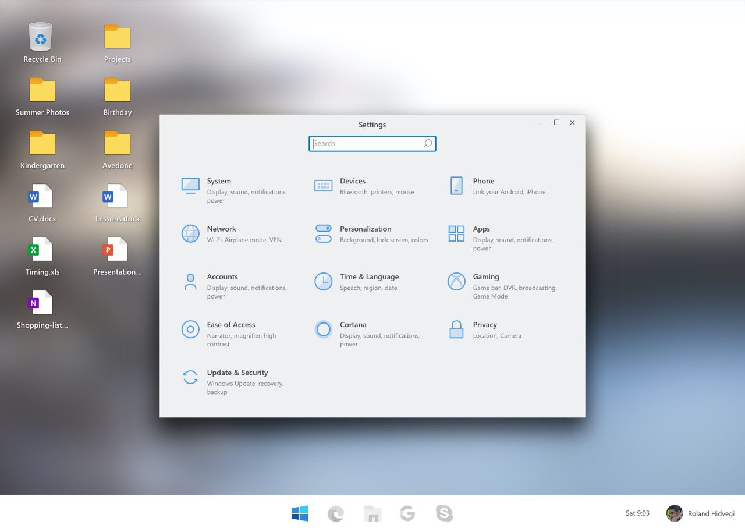Open the Ease of Access heading

[x=231, y=325]
